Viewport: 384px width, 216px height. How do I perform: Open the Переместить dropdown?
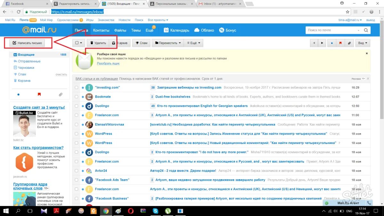168,43
